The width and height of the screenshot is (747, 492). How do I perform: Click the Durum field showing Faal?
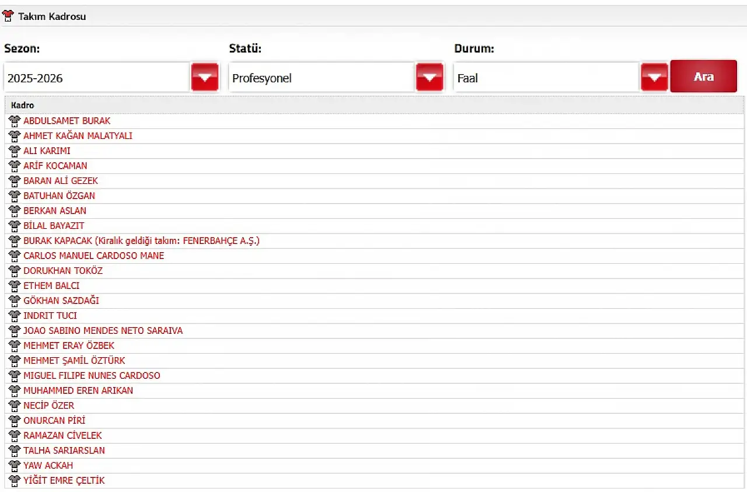click(546, 78)
